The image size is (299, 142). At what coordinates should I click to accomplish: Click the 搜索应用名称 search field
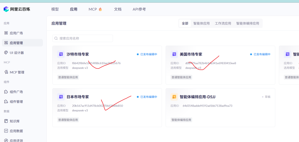coord(83,38)
